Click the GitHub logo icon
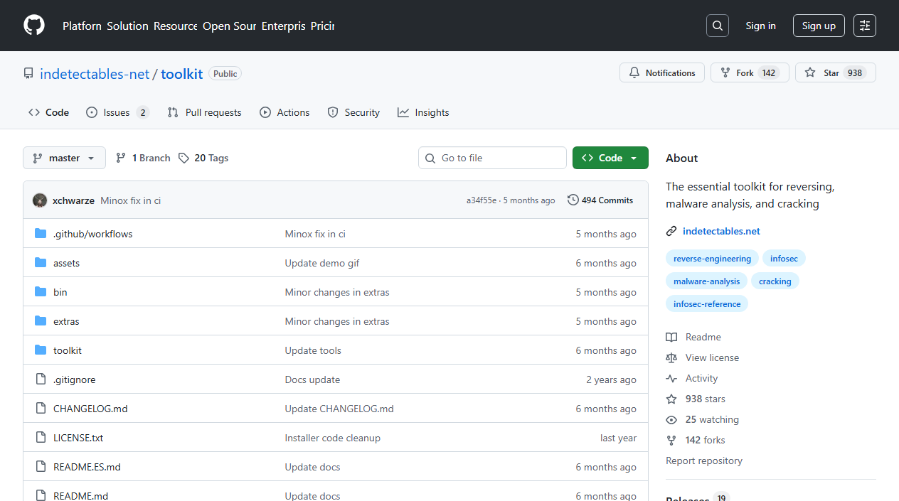This screenshot has height=501, width=899. [34, 26]
